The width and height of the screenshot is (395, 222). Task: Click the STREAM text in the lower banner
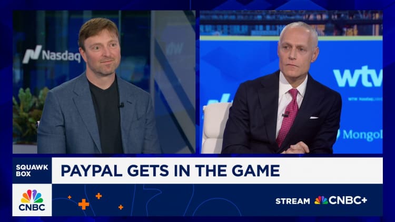click(293, 201)
